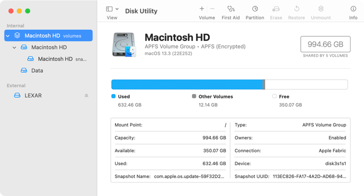Click the stacked volumes group icon
Screen dimensions: 364x196
coord(17,35)
